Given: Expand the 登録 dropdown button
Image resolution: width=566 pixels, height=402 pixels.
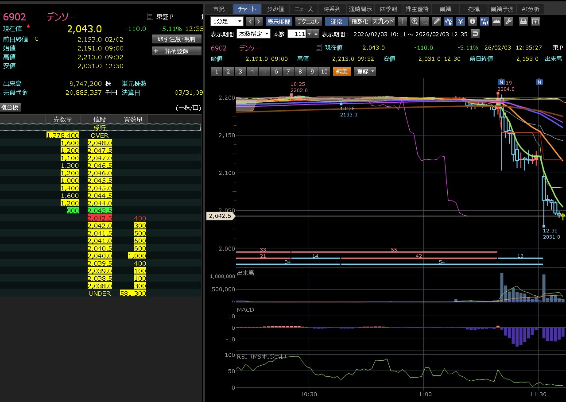Looking at the screenshot, I should (x=365, y=71).
